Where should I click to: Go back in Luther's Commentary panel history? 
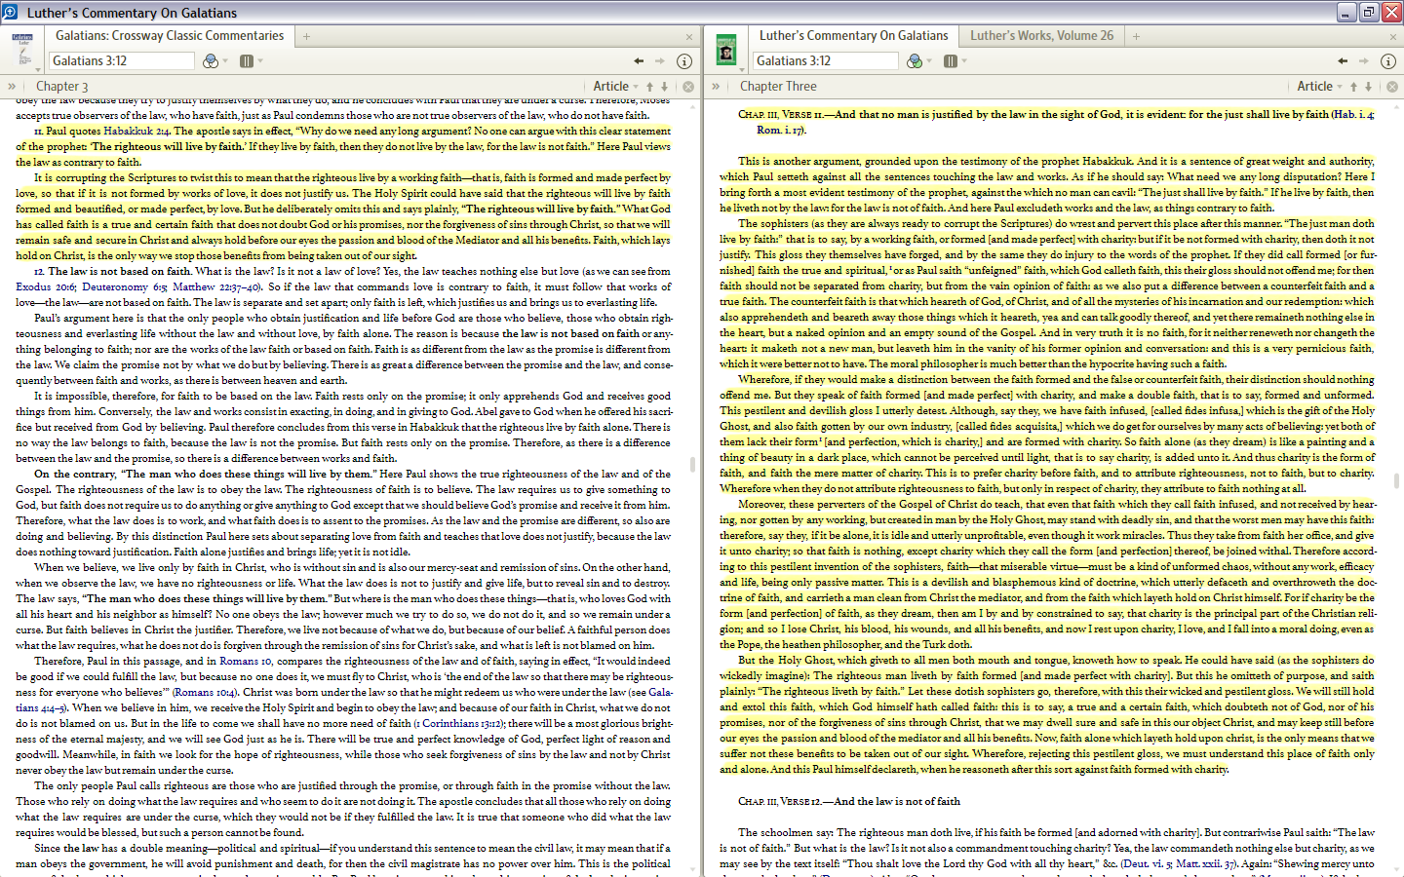point(1343,60)
